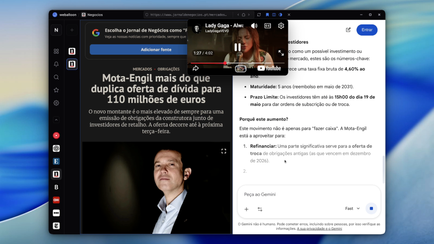Screen dimensions: 434x244
Task: Select the Negocios tab in the title bar
Action: click(92, 15)
